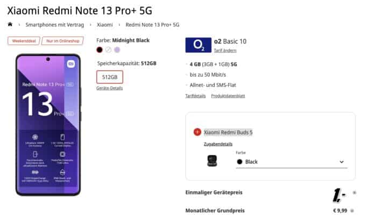Open Smartphones mit Vertrag breadcrumb

(54, 25)
